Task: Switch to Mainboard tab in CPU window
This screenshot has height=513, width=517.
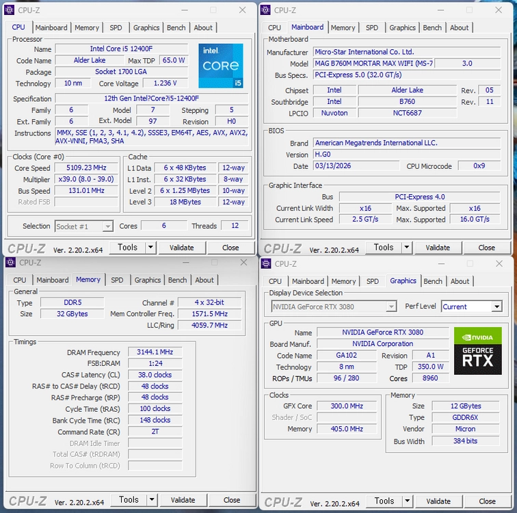Action: tap(51, 27)
